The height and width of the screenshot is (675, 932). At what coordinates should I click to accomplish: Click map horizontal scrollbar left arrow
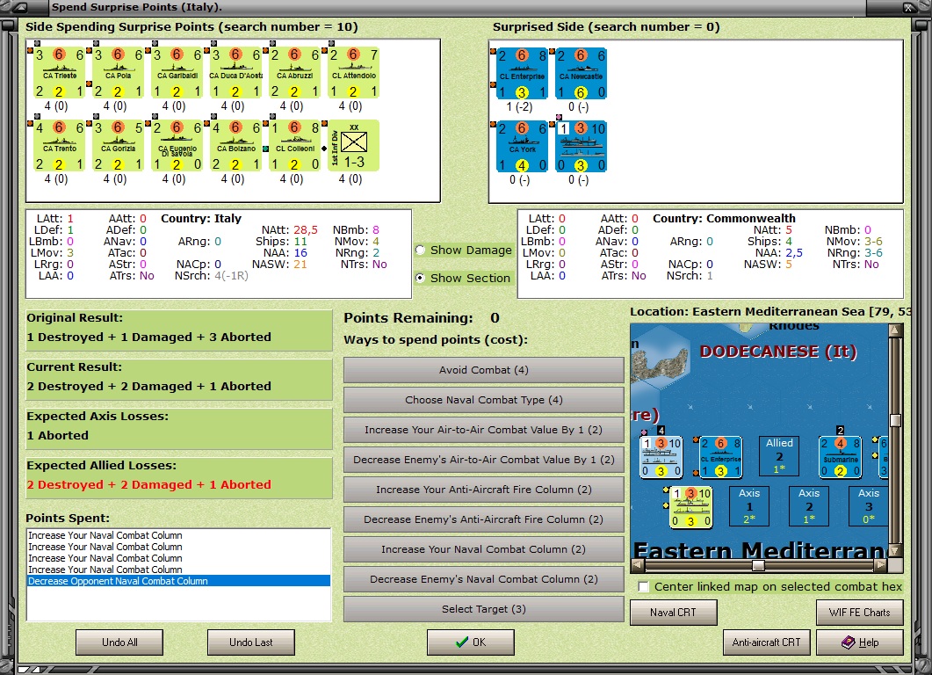pyautogui.click(x=637, y=565)
